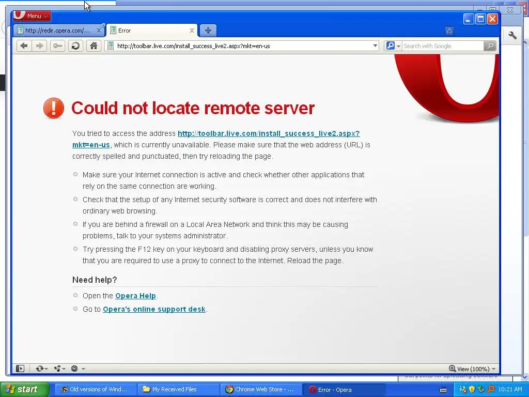Click the address bar URL field

pyautogui.click(x=243, y=46)
